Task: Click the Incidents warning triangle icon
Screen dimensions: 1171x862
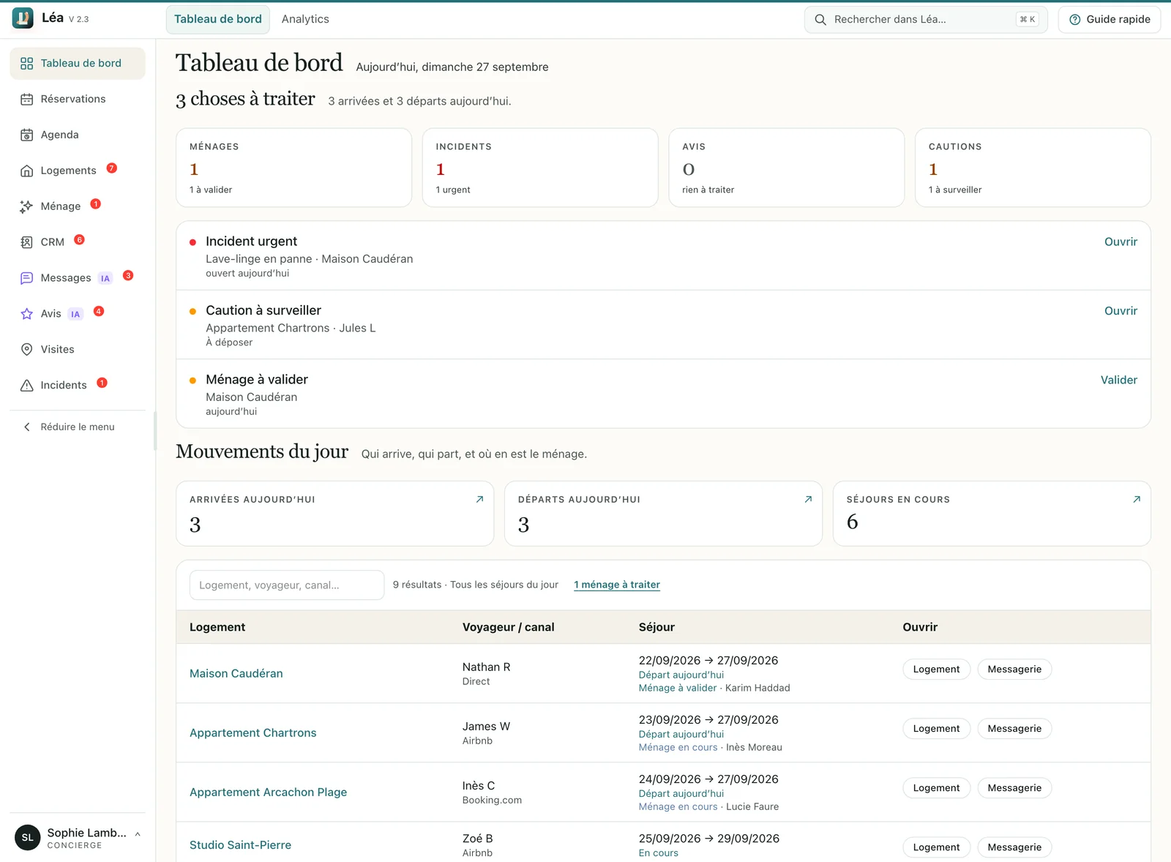Action: (x=27, y=386)
